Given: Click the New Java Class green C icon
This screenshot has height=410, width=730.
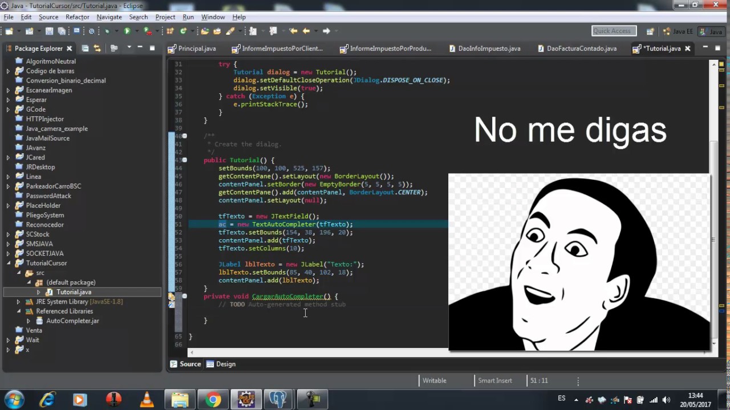Looking at the screenshot, I should pos(183,31).
